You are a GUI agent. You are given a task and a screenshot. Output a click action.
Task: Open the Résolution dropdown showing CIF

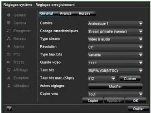(115, 47)
